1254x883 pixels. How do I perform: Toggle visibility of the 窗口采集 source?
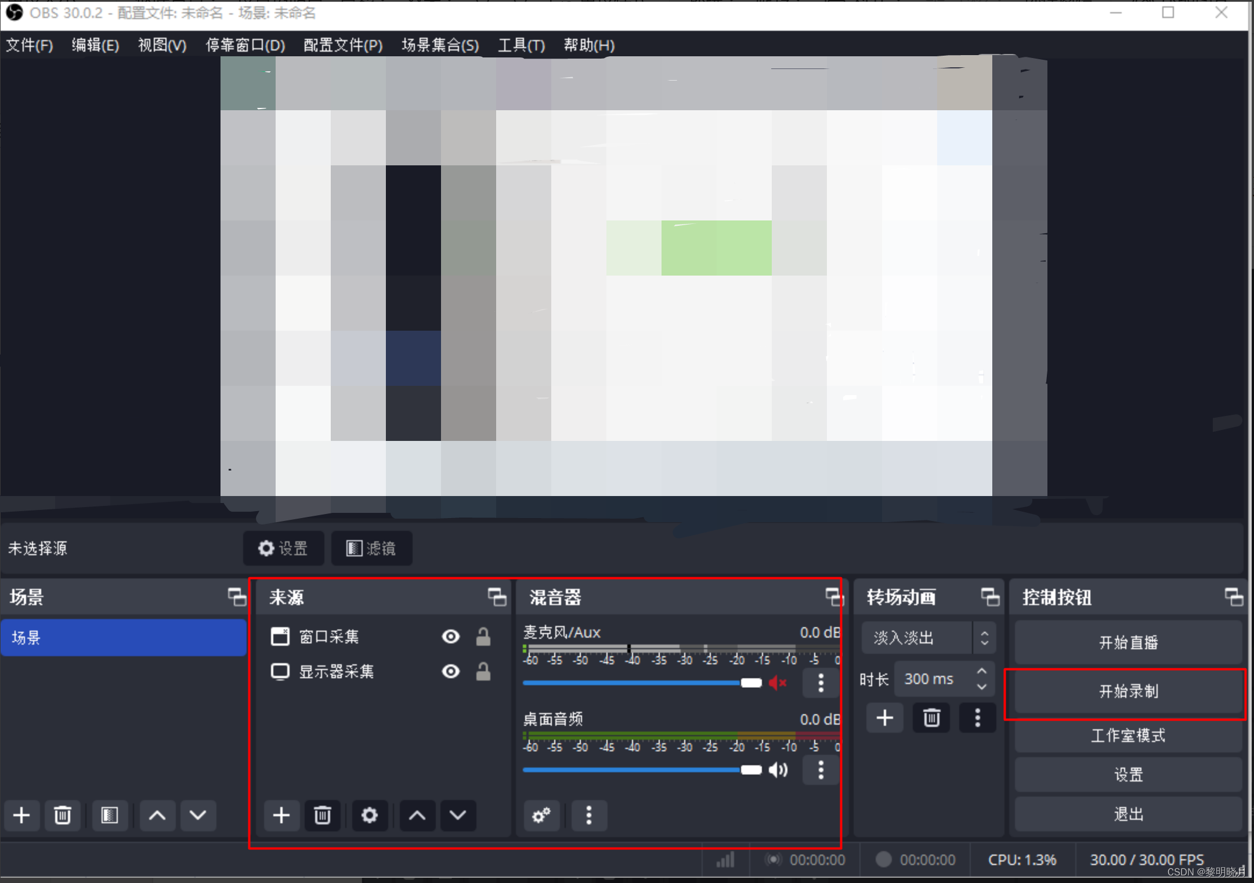coord(450,636)
